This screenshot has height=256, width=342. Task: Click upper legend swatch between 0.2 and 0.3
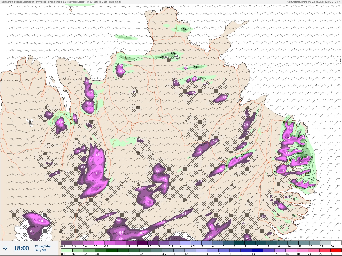pos(67,243)
